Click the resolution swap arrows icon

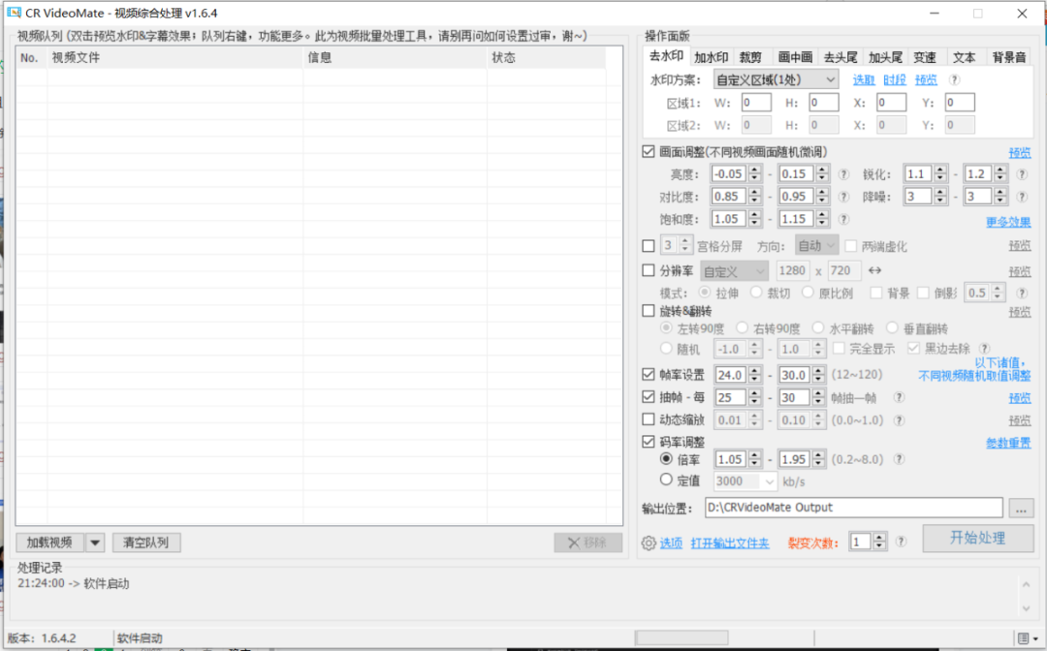click(874, 271)
